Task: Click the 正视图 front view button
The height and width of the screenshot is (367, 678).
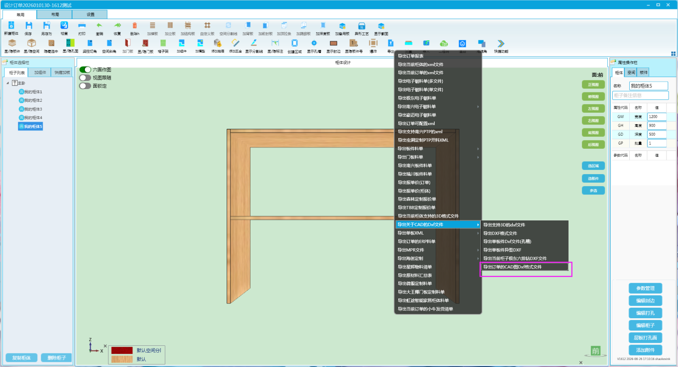Action: pyautogui.click(x=593, y=84)
